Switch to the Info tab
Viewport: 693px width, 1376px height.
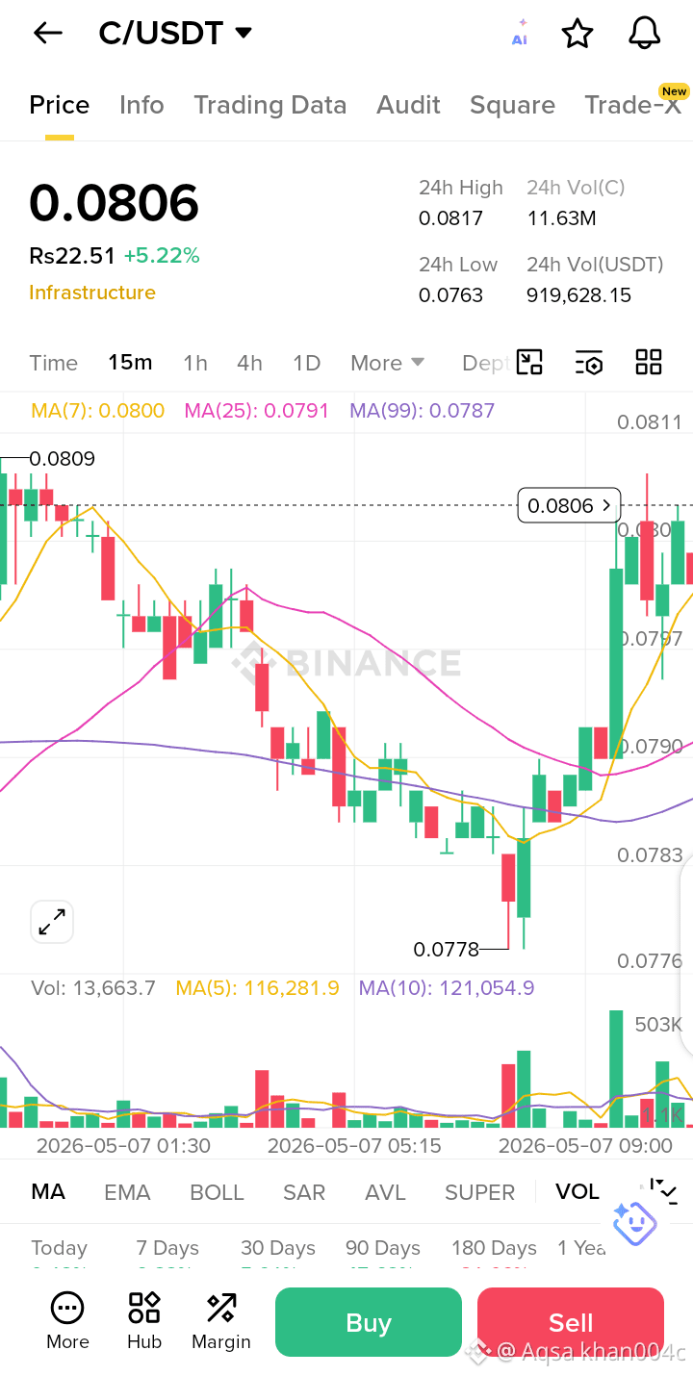pyautogui.click(x=141, y=105)
